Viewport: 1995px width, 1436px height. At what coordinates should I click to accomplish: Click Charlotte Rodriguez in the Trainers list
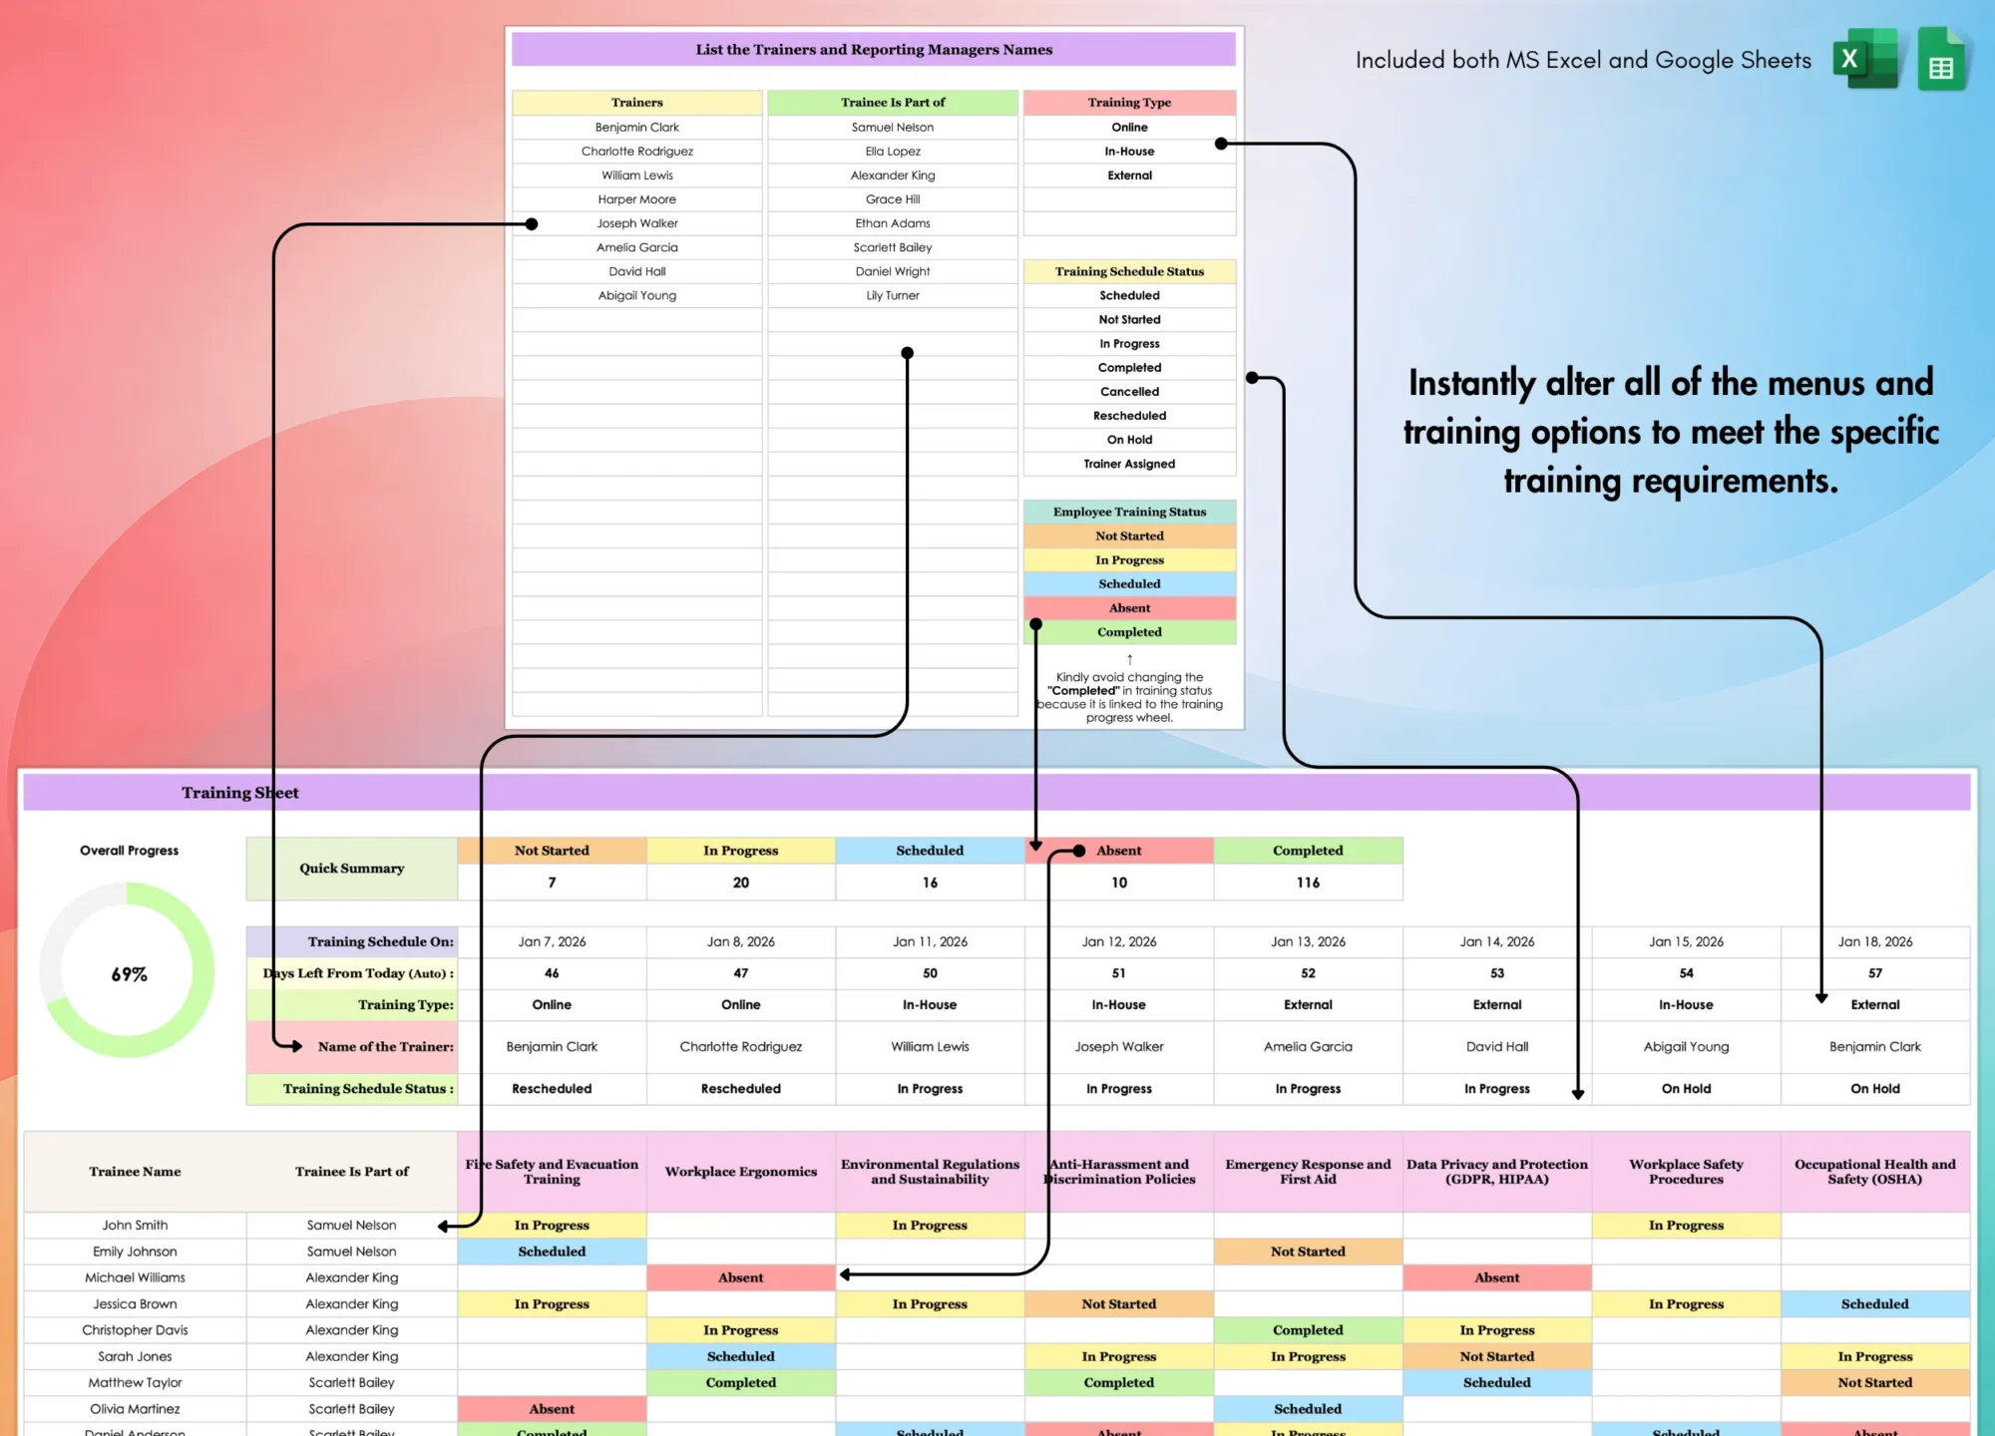pos(637,151)
